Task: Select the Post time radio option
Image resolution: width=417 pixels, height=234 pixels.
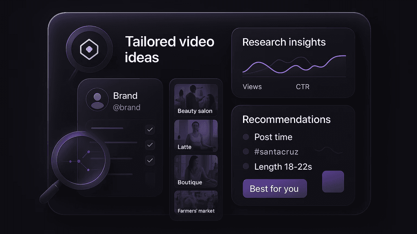Action: pos(246,137)
